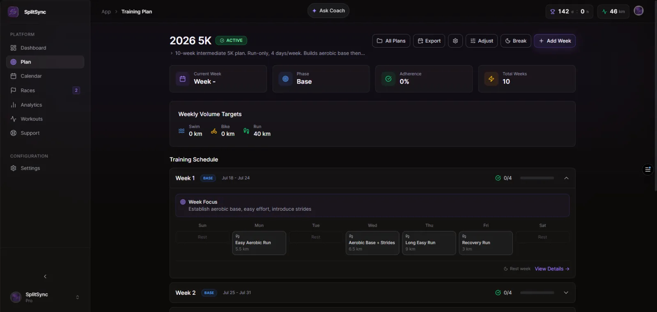Click Saturday Rest cell in Week 1
The height and width of the screenshot is (312, 657).
[x=542, y=237]
